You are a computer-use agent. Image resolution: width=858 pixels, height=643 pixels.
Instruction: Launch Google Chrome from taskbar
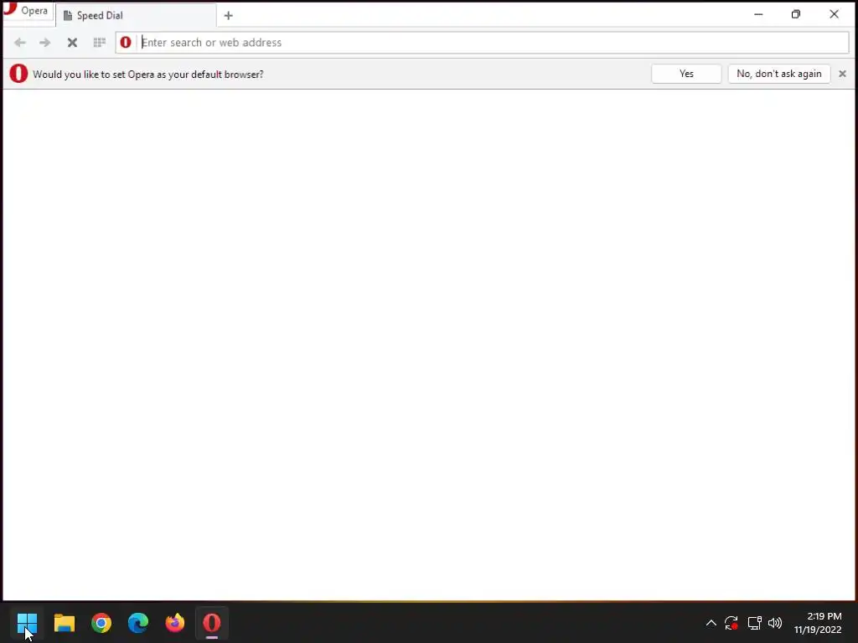coord(101,623)
